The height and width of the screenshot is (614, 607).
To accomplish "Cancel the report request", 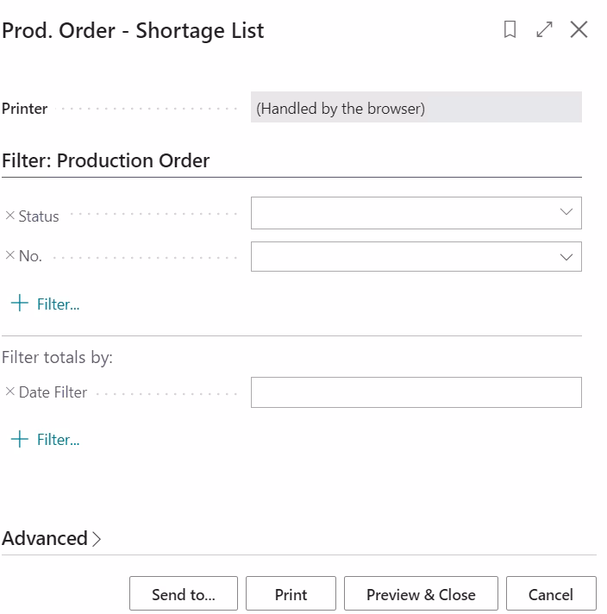I will point(550,594).
